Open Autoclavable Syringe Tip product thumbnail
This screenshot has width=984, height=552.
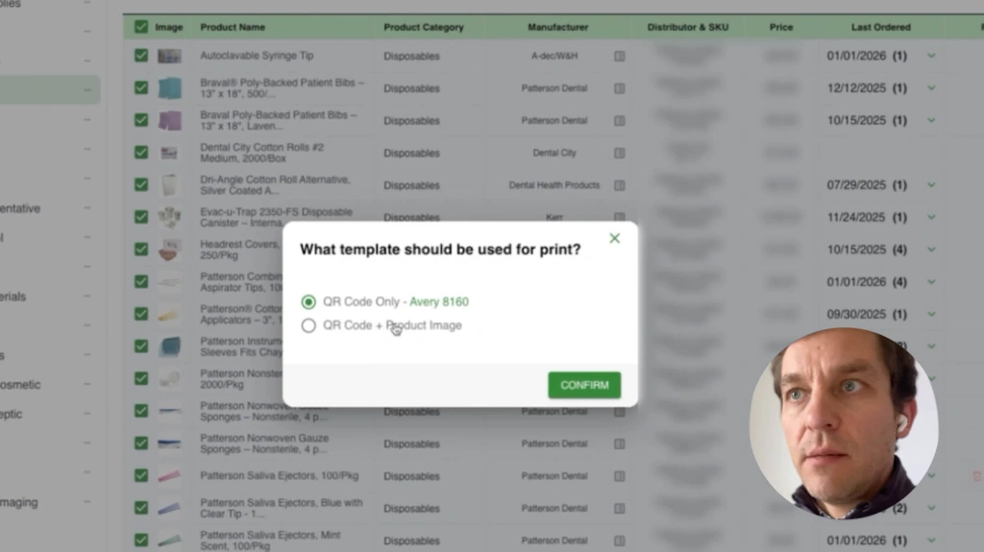click(x=169, y=57)
